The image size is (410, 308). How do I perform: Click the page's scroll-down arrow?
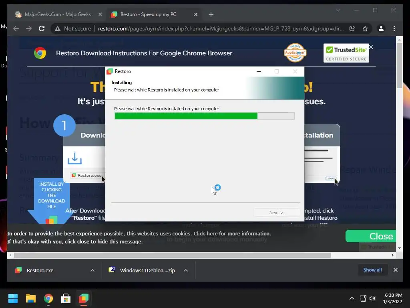(x=399, y=248)
